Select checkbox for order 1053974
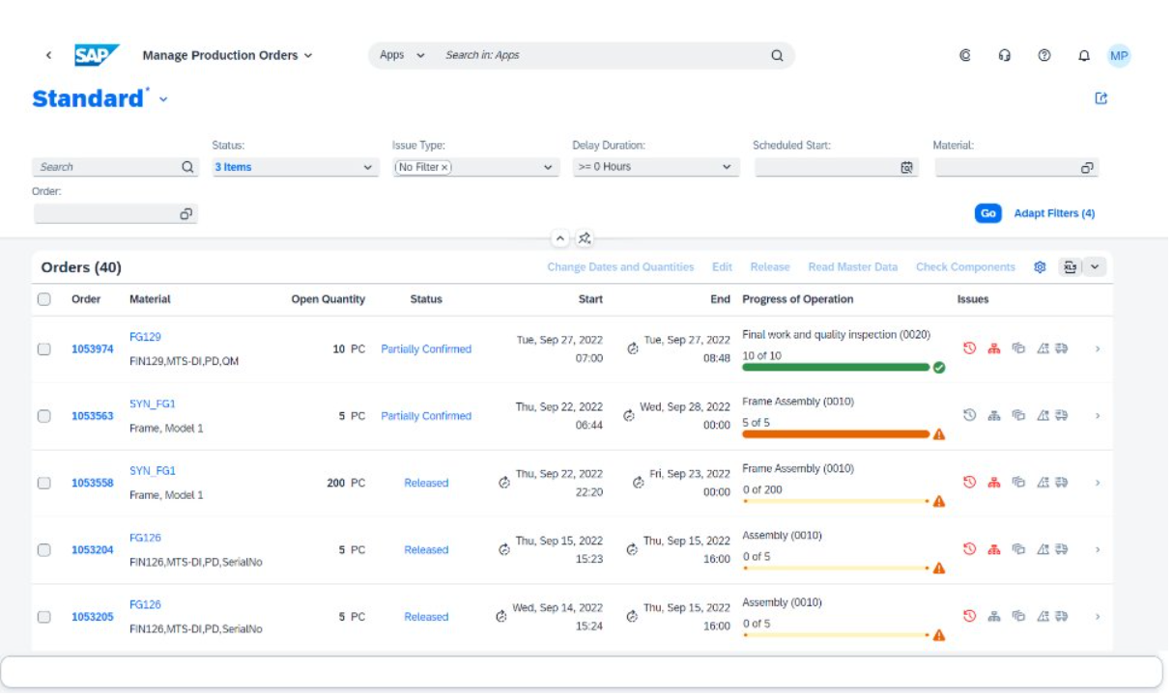Viewport: 1172px width, 696px height. tap(44, 349)
